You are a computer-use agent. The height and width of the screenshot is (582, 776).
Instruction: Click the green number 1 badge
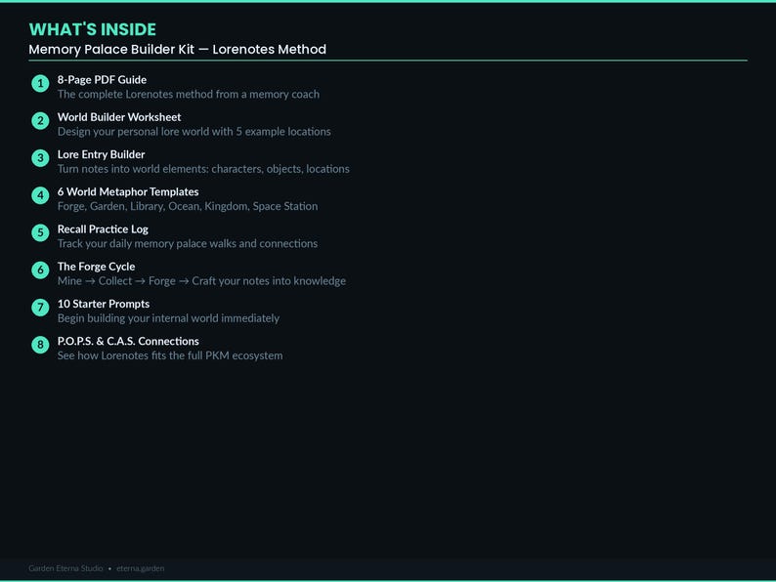coord(40,83)
